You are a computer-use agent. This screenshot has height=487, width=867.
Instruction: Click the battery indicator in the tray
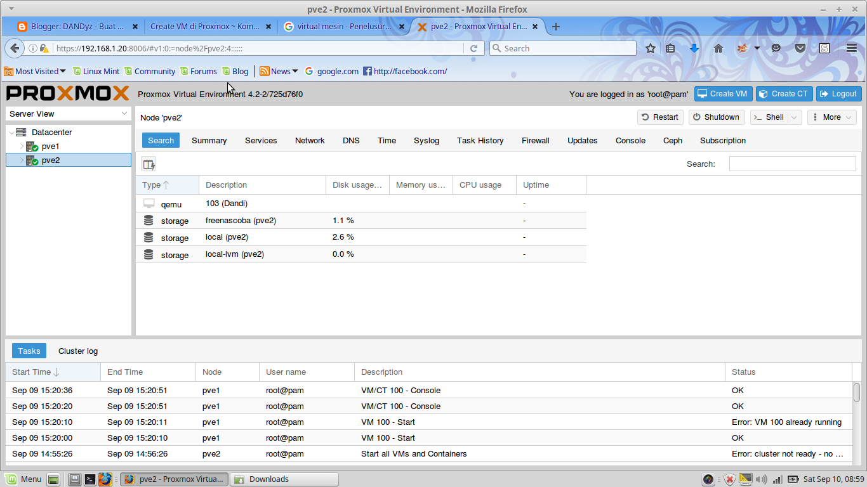pos(793,479)
